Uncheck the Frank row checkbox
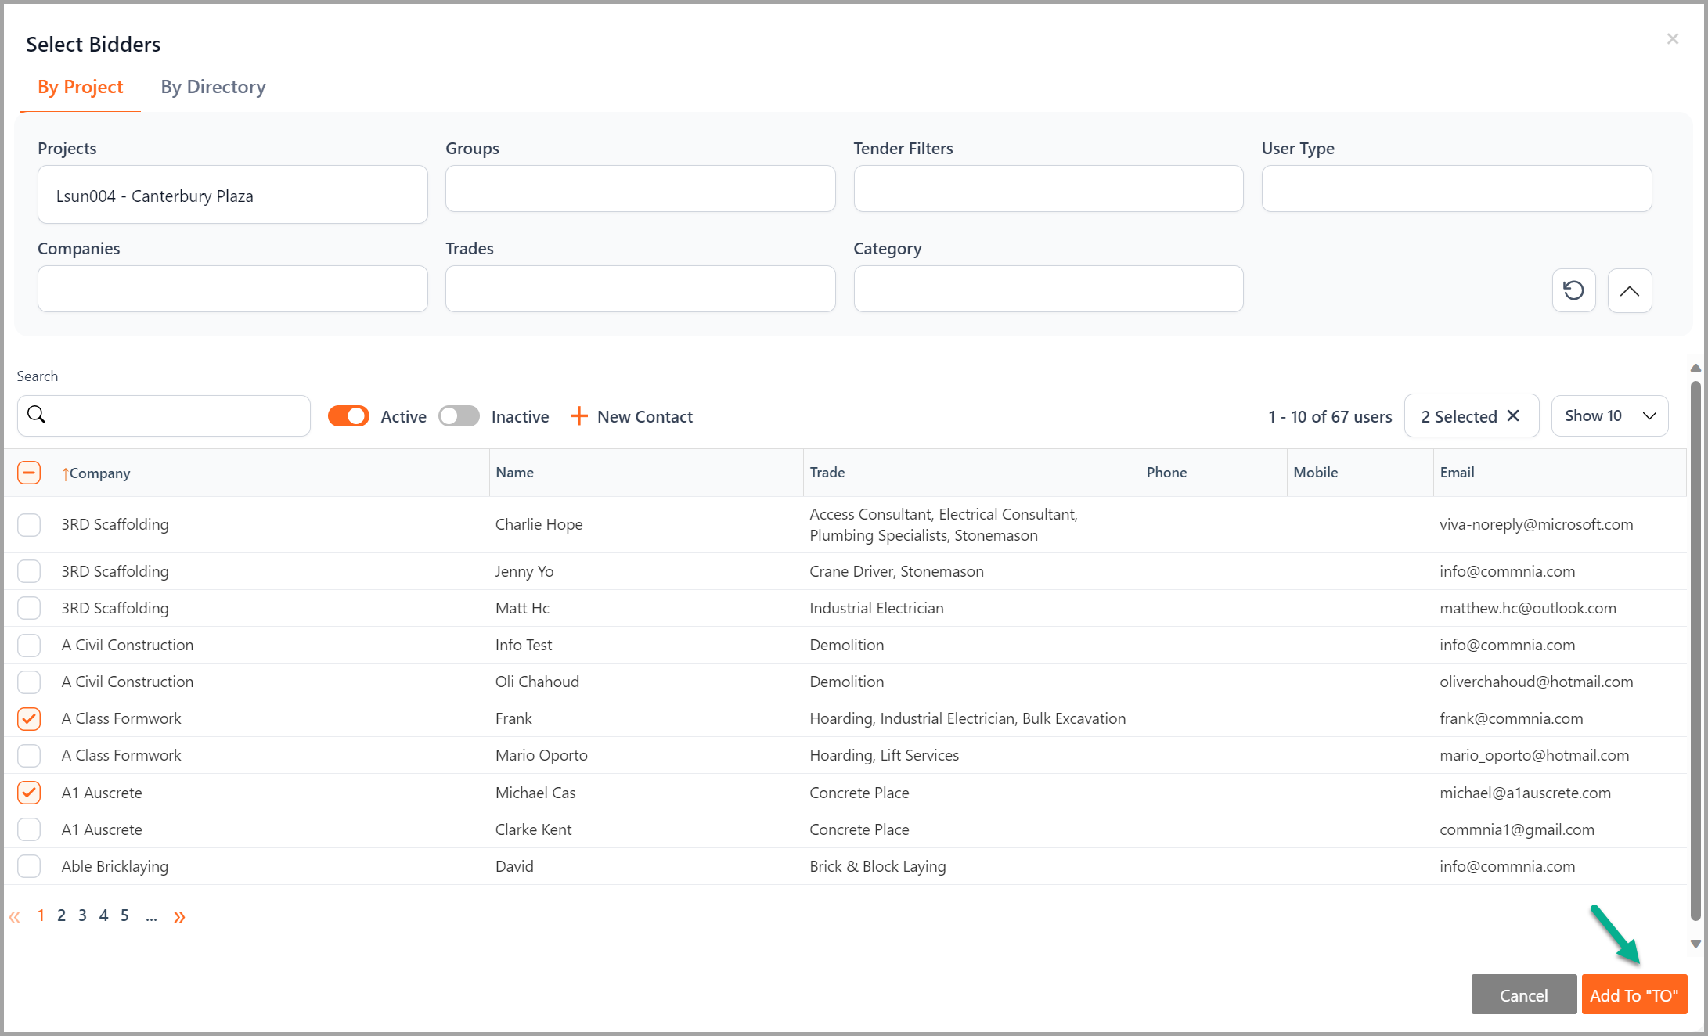The image size is (1708, 1036). 29,718
